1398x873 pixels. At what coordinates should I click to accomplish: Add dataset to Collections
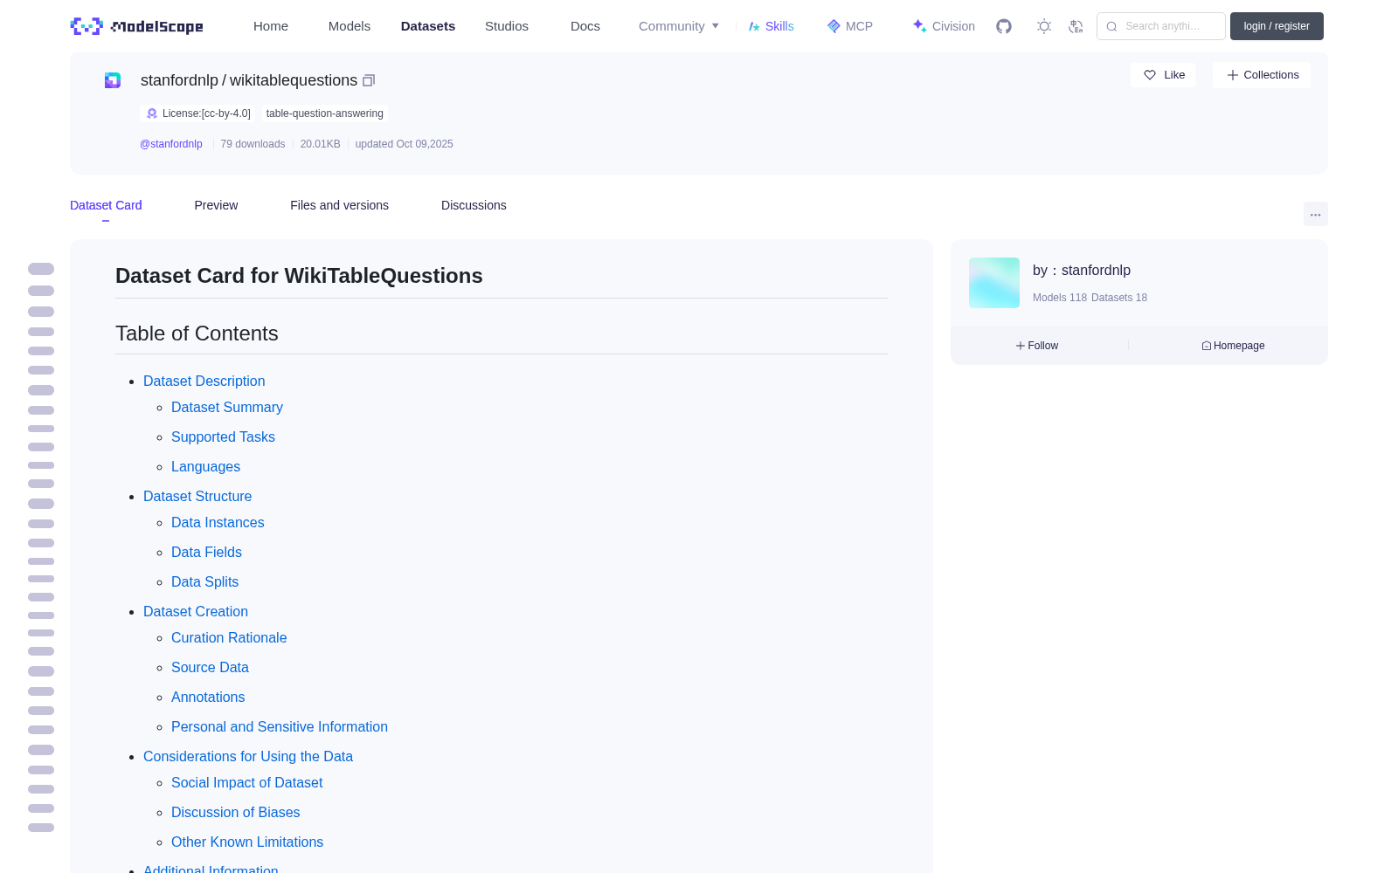tap(1262, 75)
